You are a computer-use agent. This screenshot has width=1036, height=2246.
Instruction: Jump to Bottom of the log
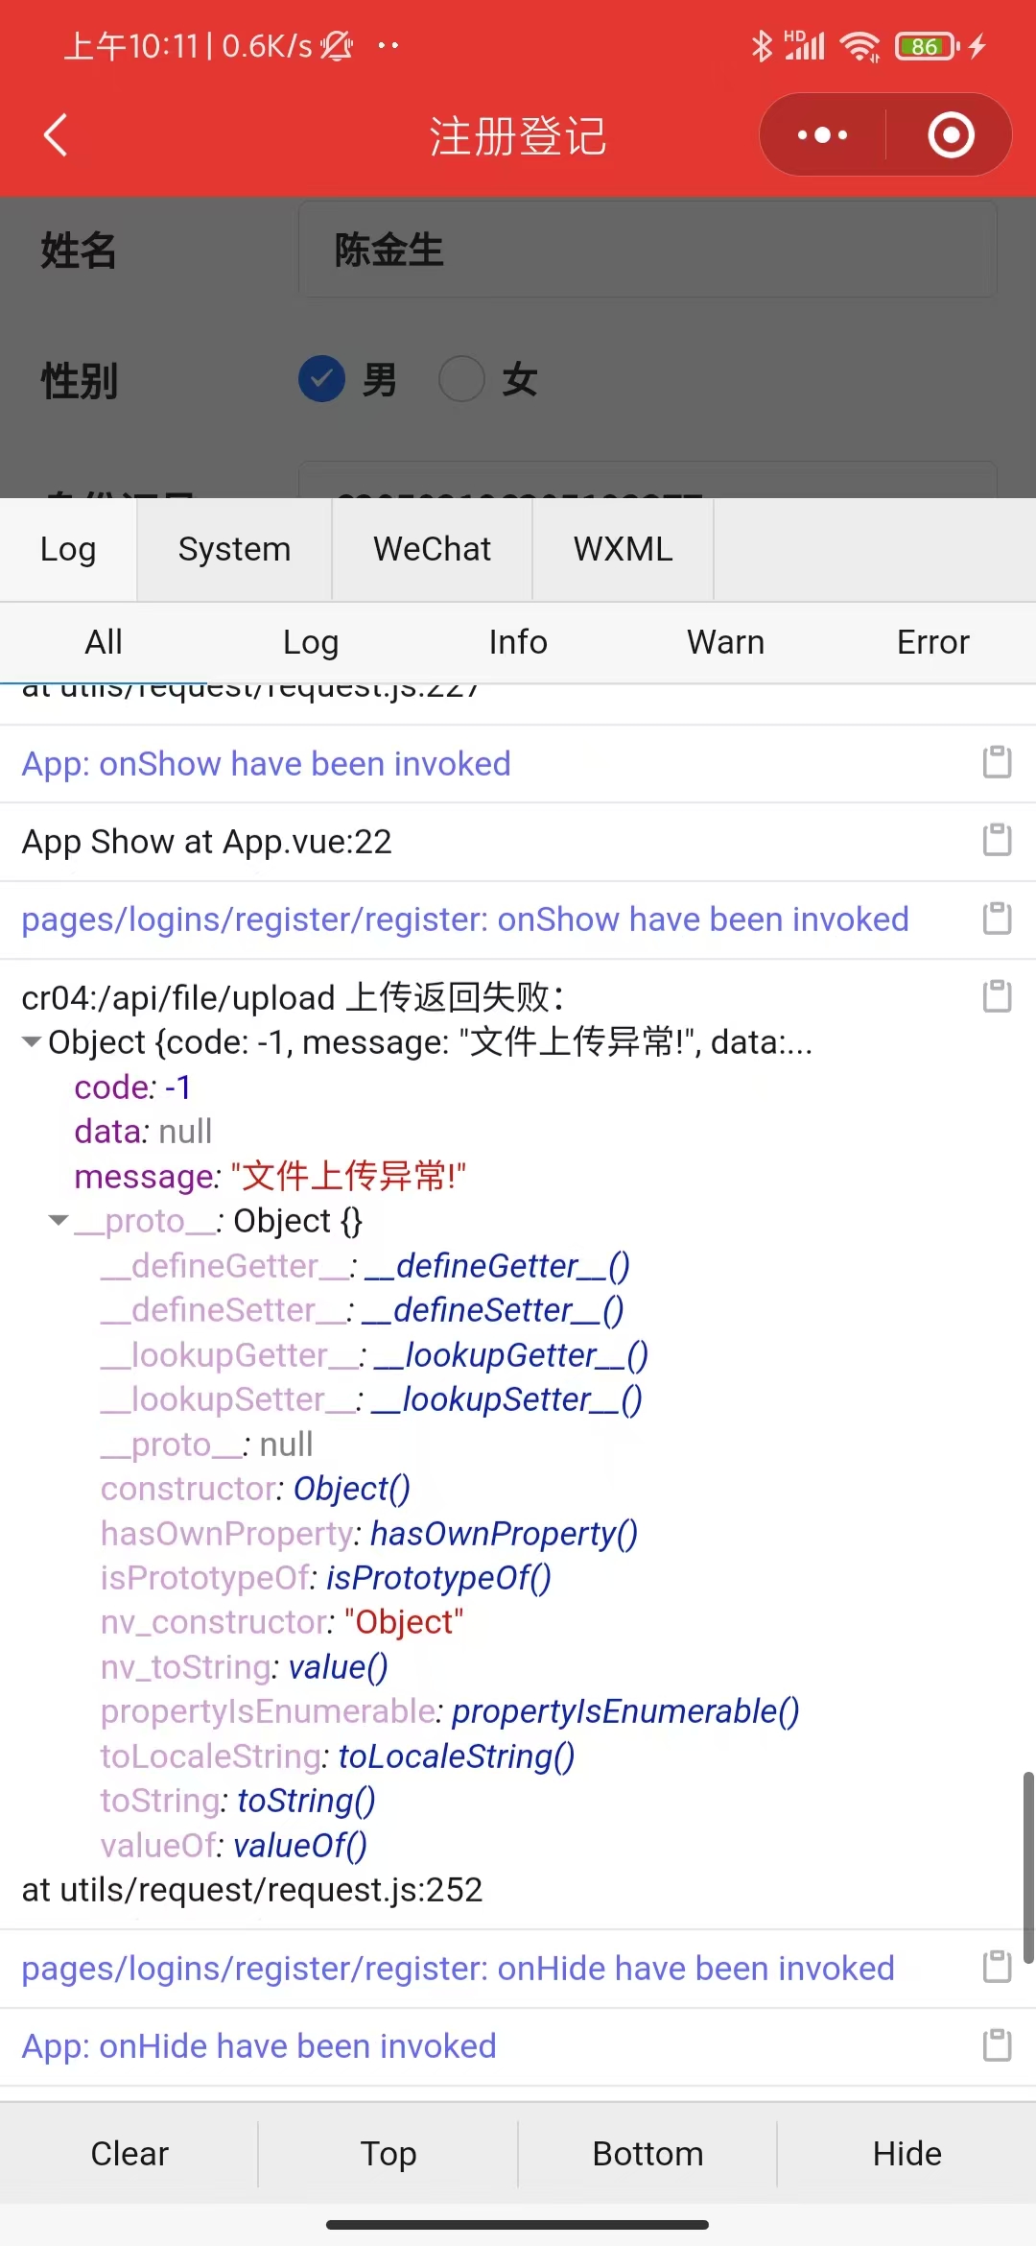tap(647, 2153)
